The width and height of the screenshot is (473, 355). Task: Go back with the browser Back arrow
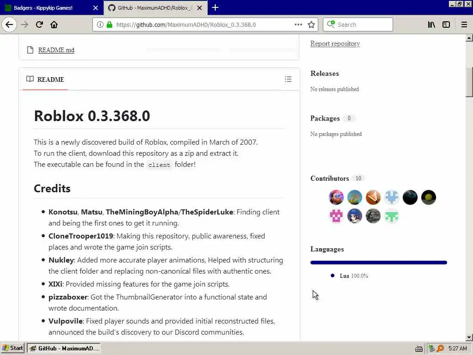pos(9,24)
